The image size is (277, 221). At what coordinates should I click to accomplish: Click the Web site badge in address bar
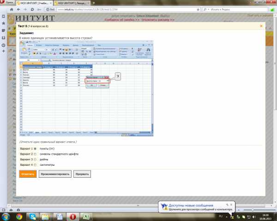tap(50, 10)
